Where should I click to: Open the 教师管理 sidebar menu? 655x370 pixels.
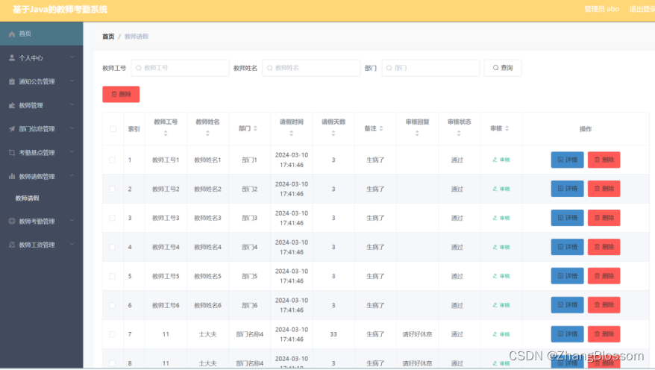click(41, 105)
